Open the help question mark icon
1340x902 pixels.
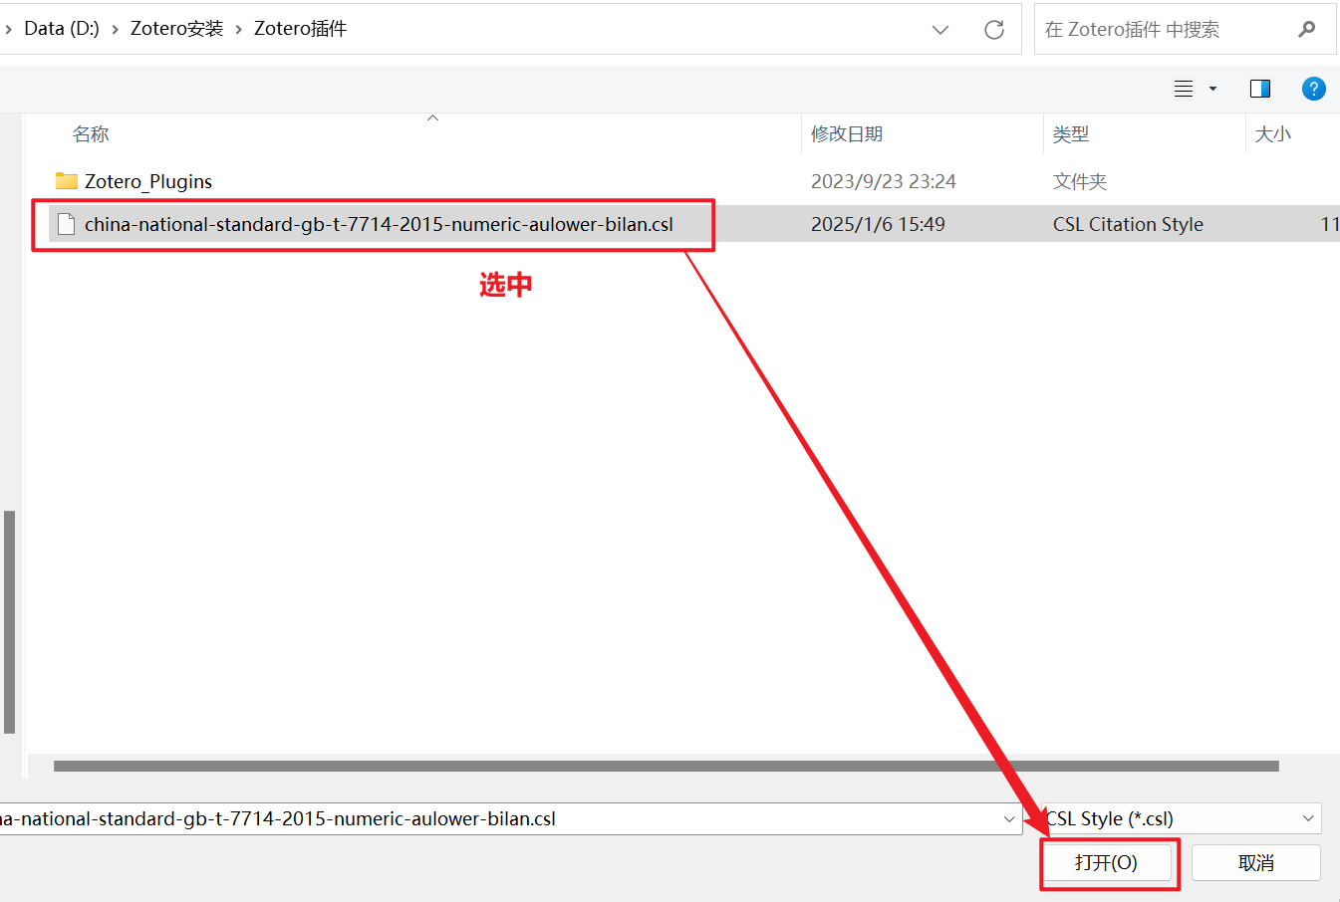coord(1314,89)
